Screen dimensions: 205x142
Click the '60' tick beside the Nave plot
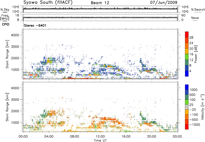[x=183, y=15]
